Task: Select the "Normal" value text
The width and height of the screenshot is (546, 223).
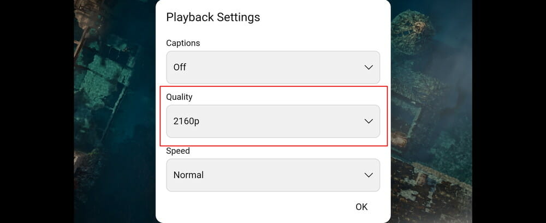Action: [x=188, y=175]
